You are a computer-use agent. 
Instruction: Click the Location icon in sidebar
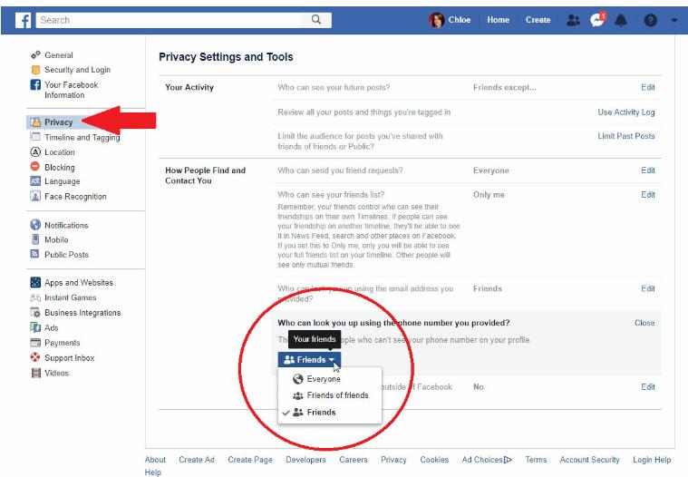(35, 151)
